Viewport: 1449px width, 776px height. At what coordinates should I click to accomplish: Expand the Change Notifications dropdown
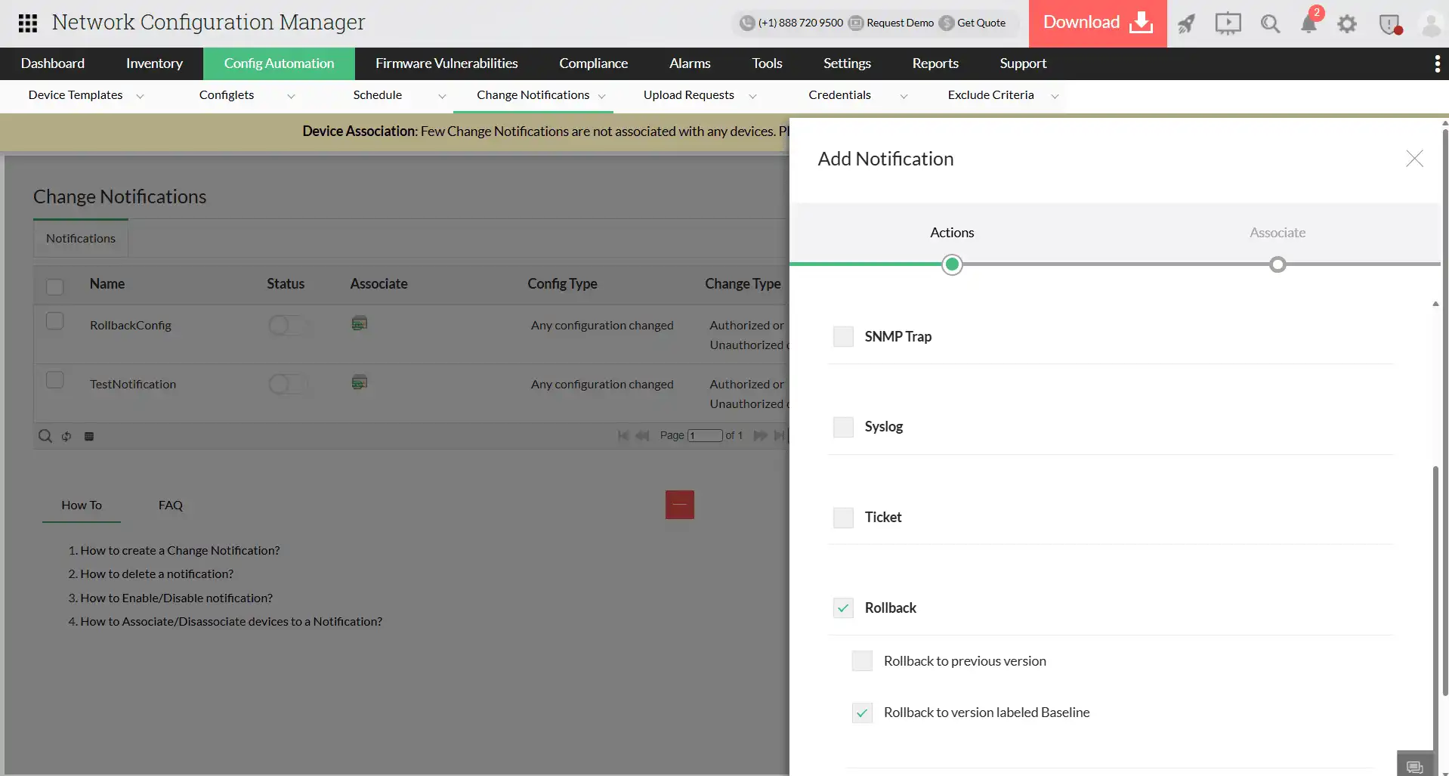click(x=602, y=96)
